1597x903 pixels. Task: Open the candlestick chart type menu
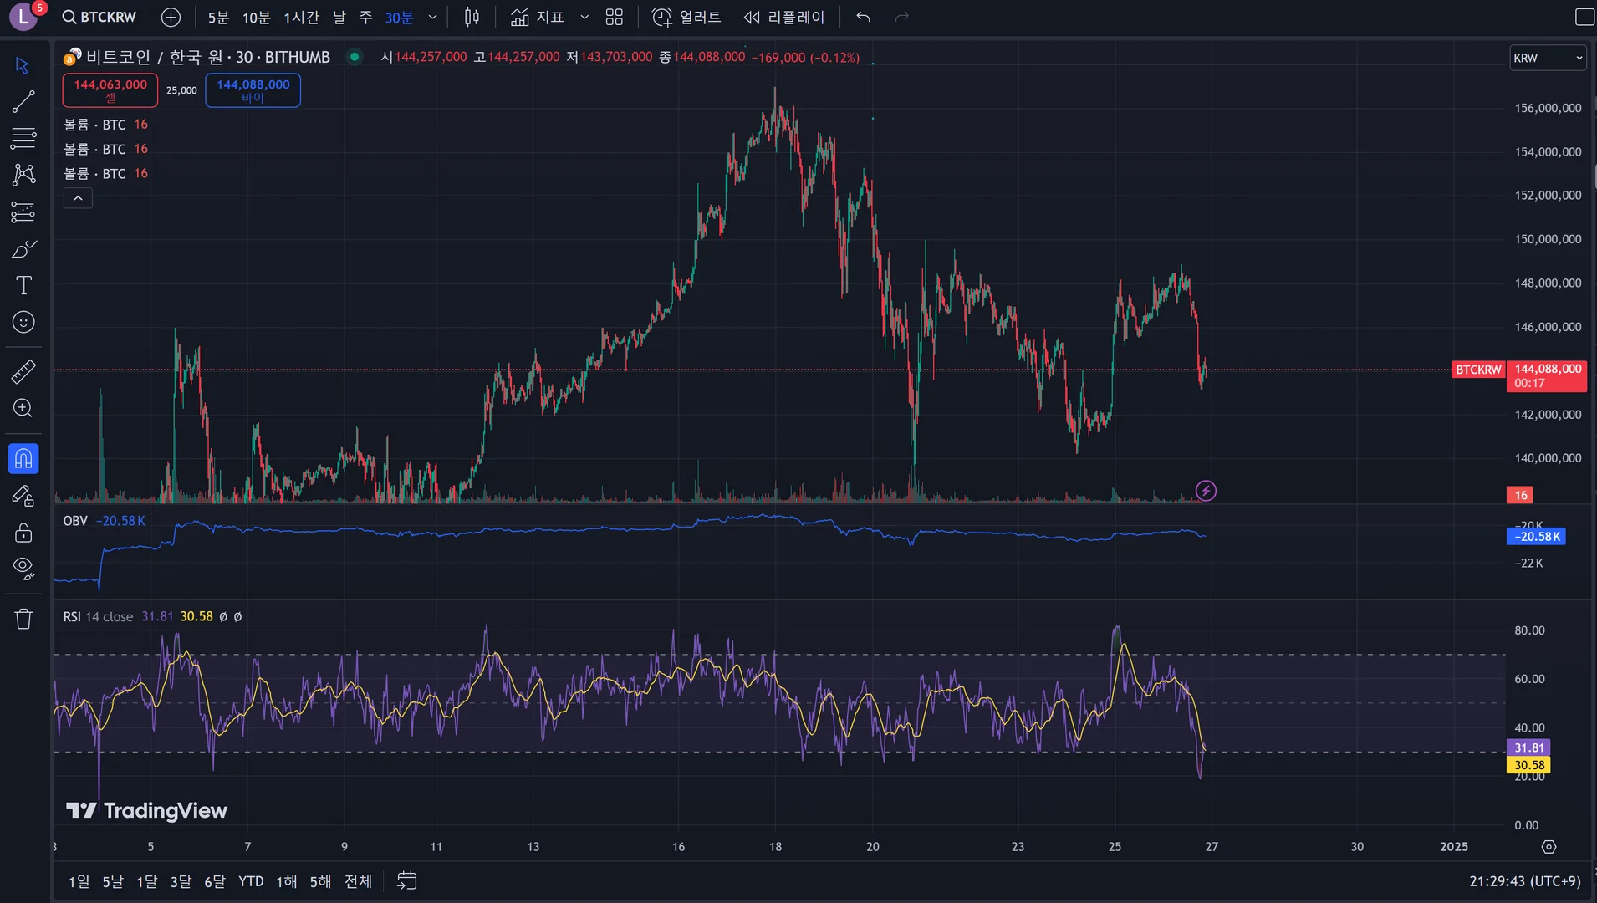coord(472,17)
